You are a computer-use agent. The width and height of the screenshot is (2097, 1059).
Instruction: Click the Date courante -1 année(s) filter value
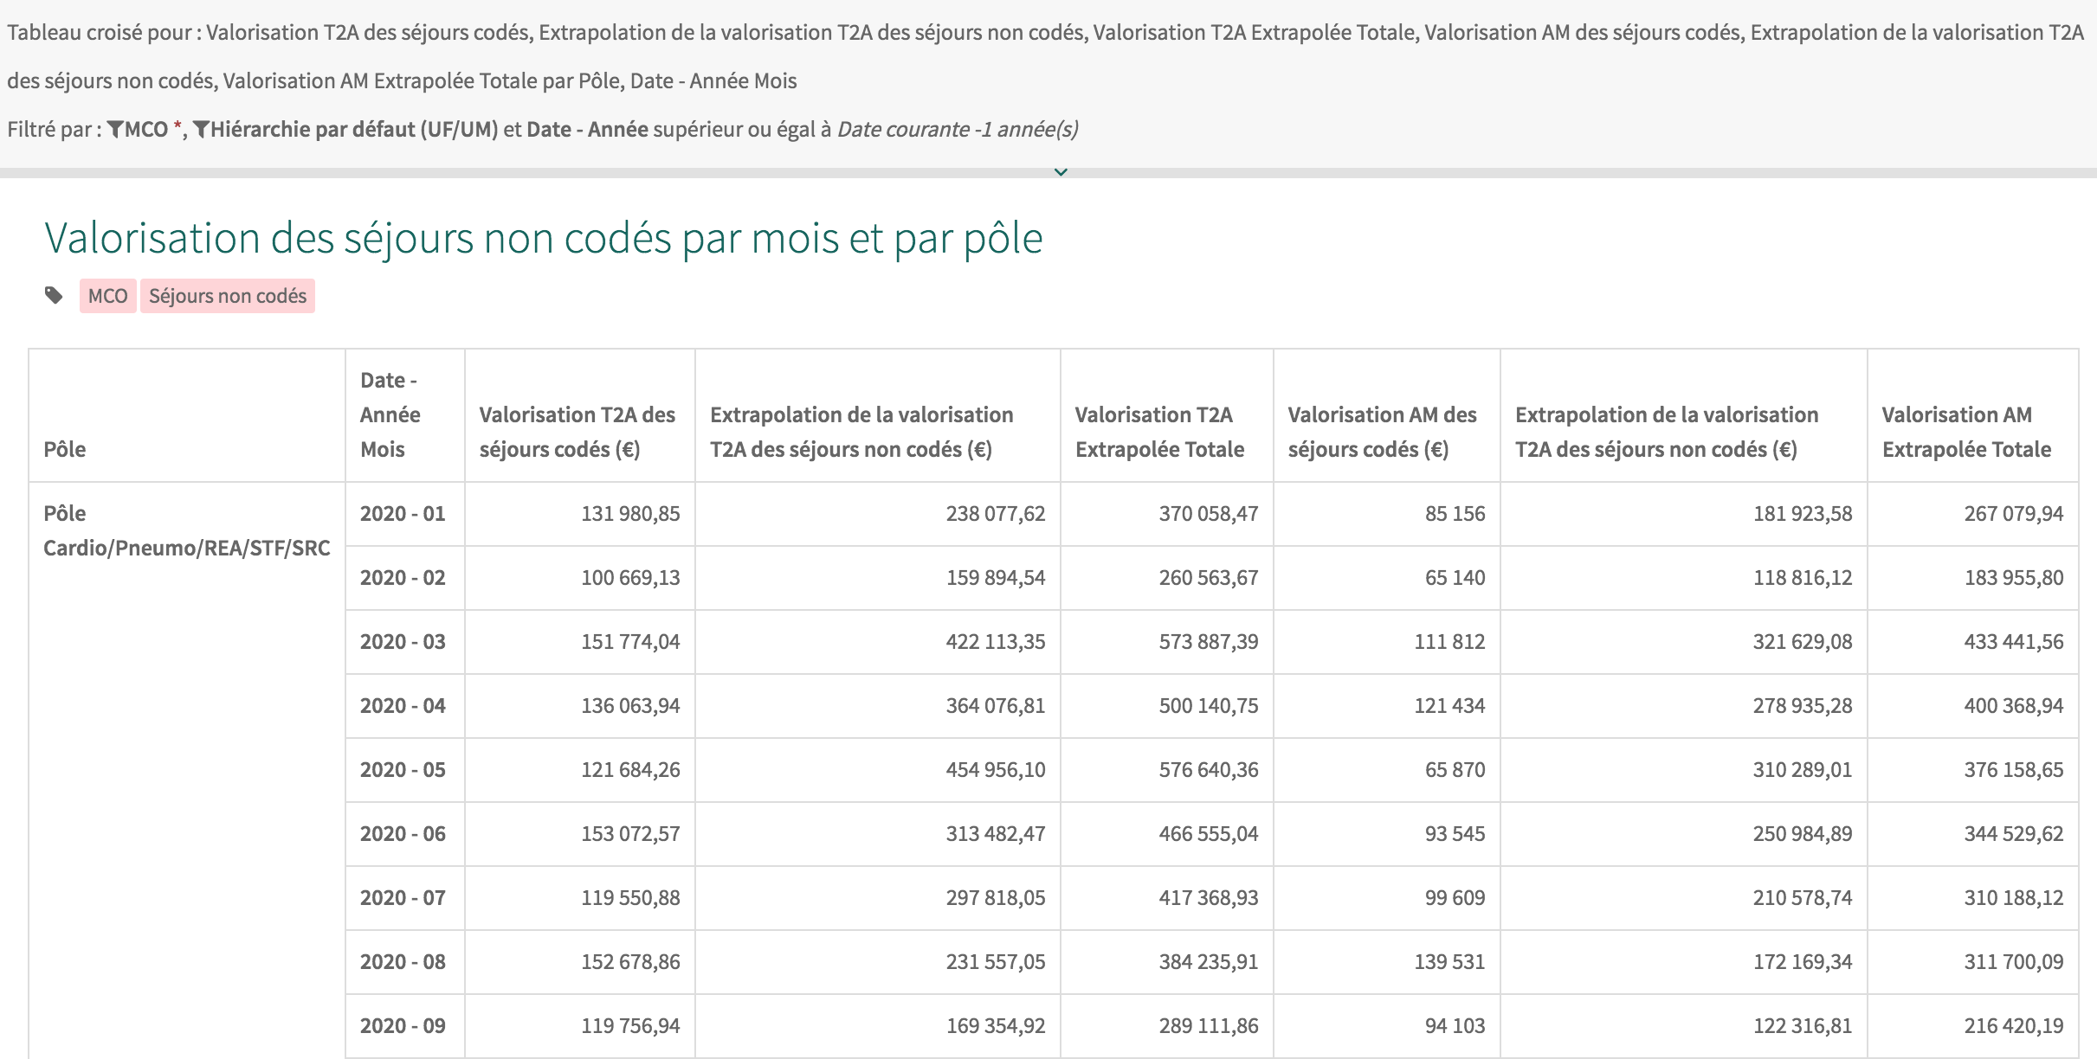coord(957,130)
